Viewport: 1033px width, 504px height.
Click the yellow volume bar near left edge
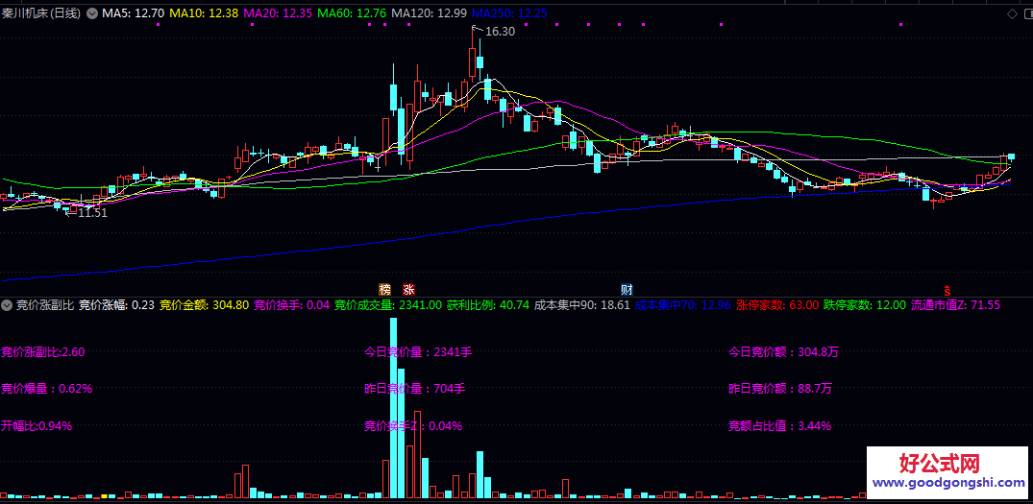pos(104,496)
